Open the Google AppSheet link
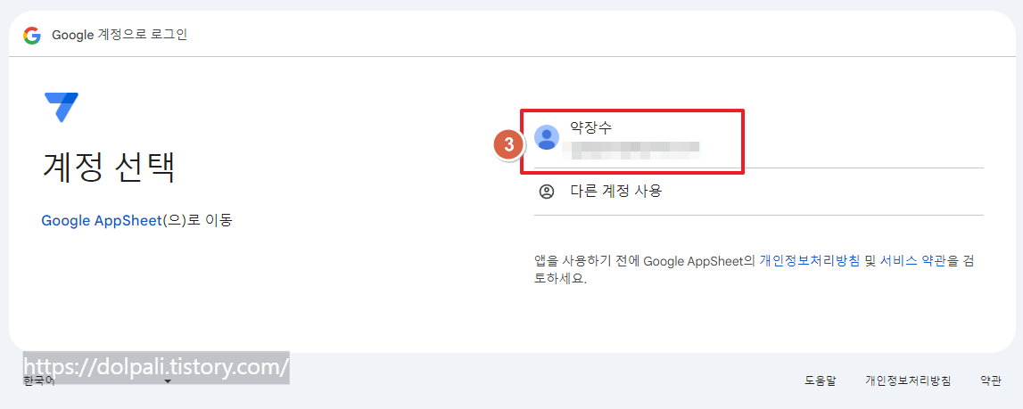This screenshot has width=1023, height=409. coord(101,220)
